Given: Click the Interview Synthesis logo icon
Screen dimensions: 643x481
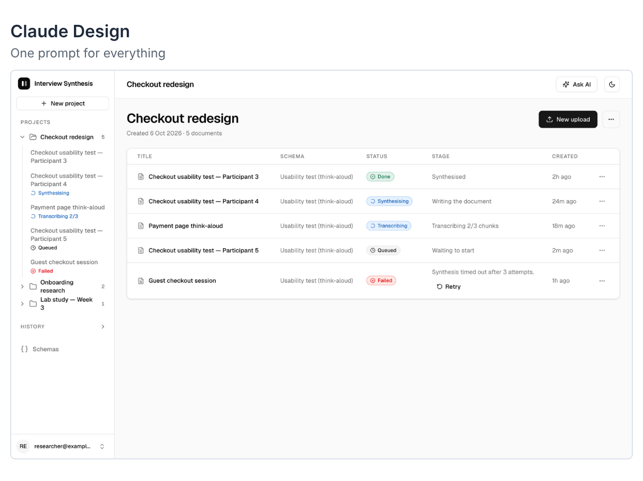Looking at the screenshot, I should [24, 83].
